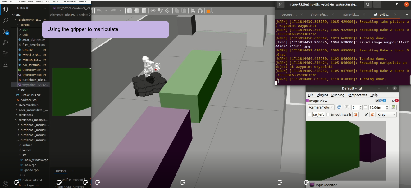
Task: Open the terminal hamburger menu
Action: [377, 5]
